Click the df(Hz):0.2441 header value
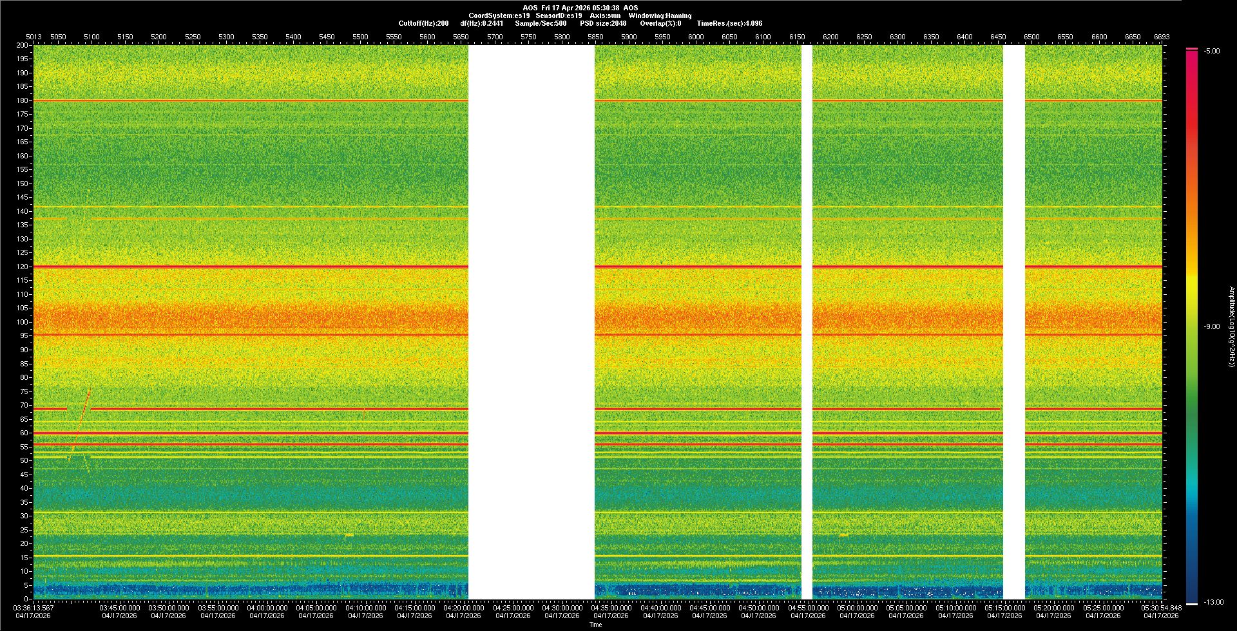 point(481,23)
